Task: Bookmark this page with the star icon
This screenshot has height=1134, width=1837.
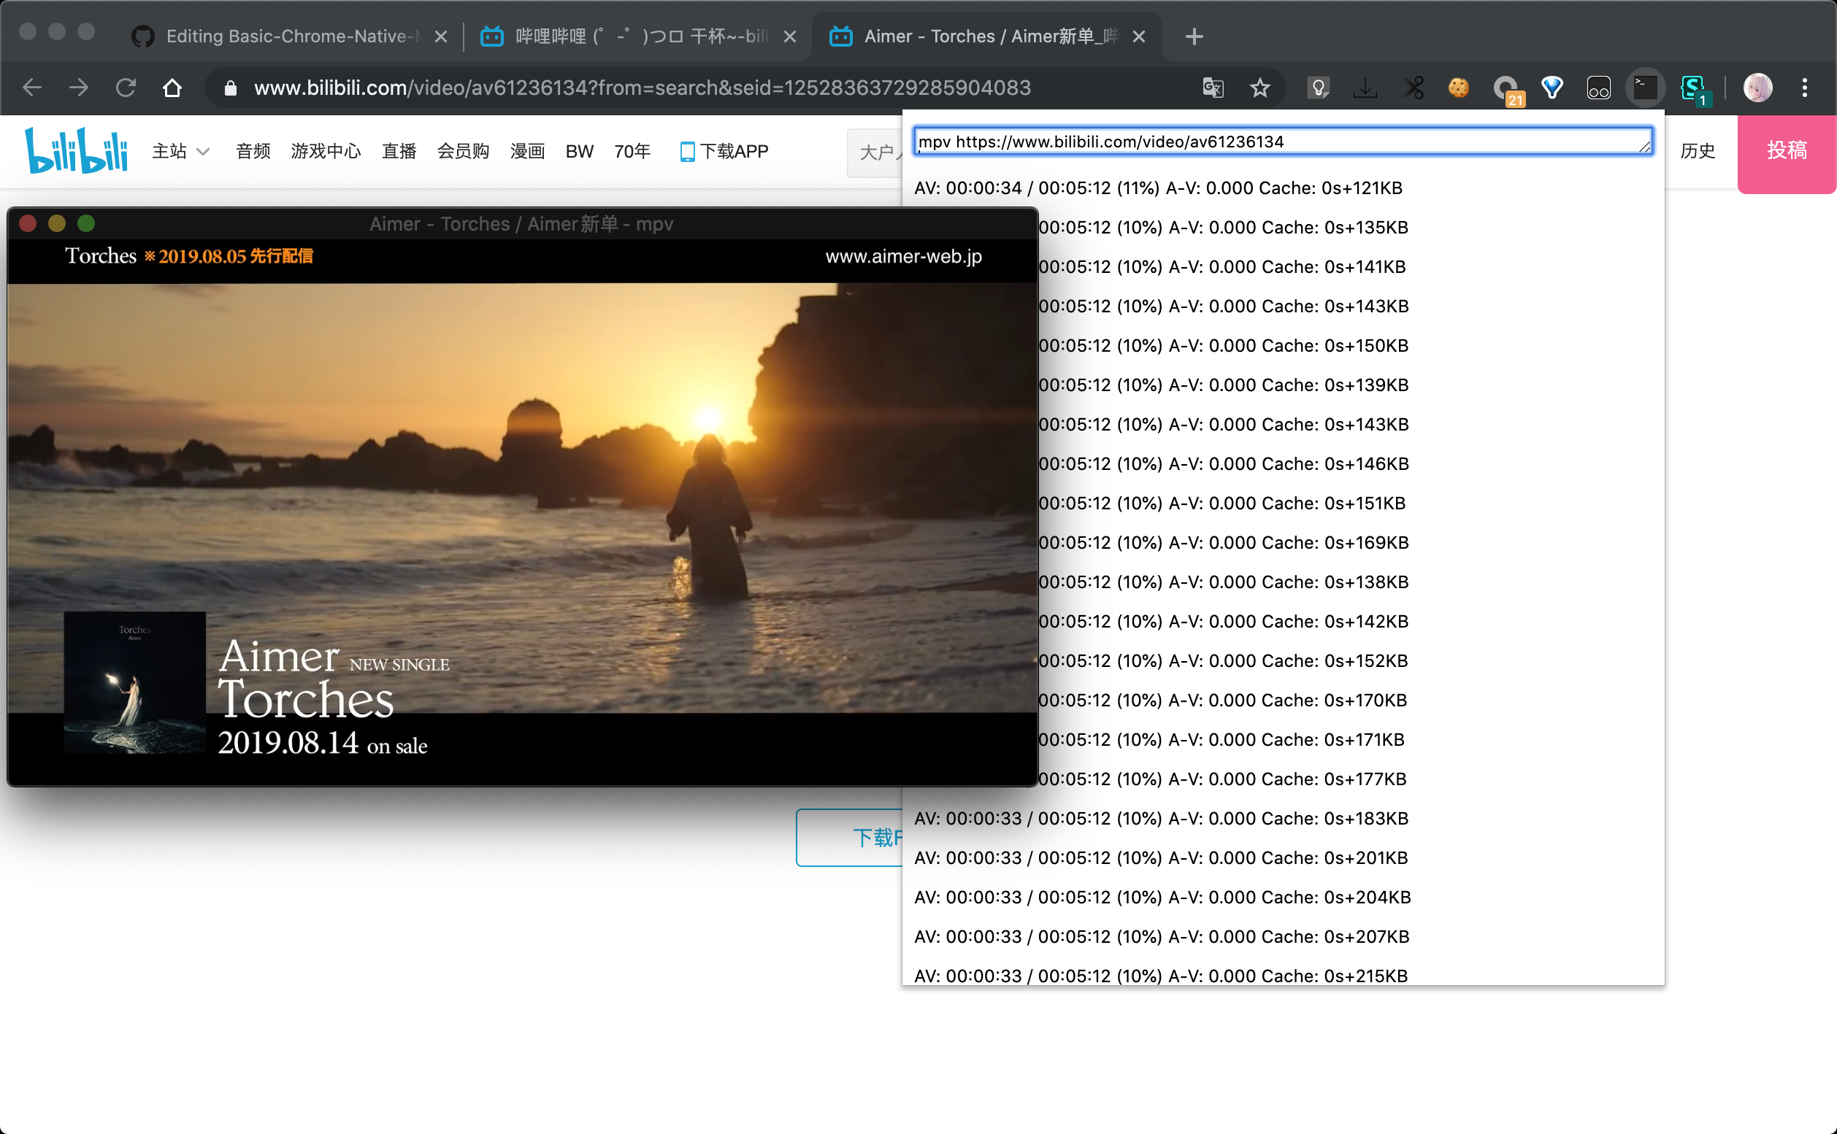Action: [1260, 88]
